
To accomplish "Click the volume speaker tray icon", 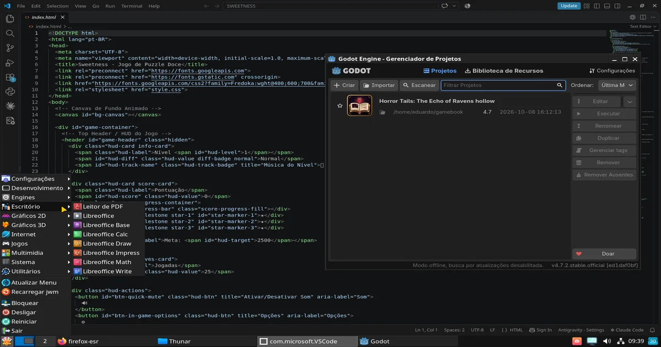I will 606,341.
